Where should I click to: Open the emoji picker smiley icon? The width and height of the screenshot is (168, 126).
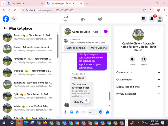(x=101, y=112)
